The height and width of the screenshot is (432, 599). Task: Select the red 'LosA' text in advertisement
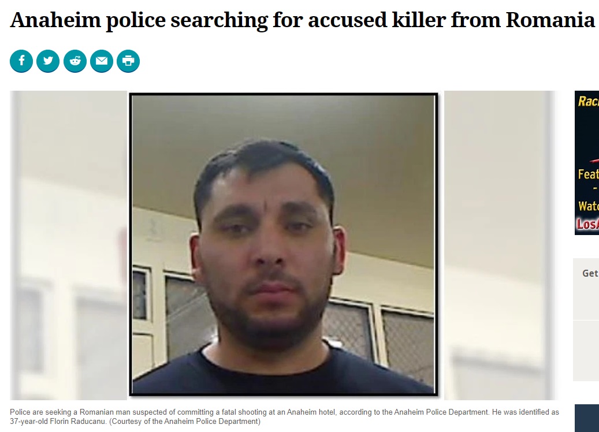pos(587,224)
